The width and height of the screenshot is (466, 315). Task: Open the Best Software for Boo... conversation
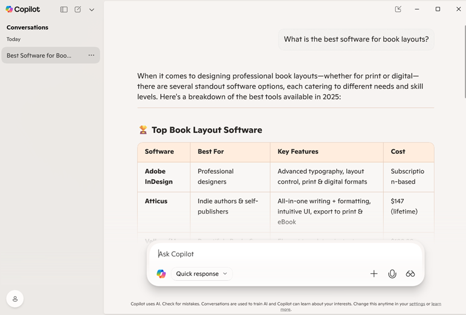(51, 55)
